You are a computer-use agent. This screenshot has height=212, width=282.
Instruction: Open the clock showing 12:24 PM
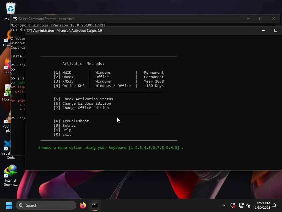(262, 205)
